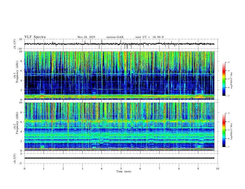This screenshot has width=245, height=189.
Task: Click the ch.2 colorbar log(PSD) label
Action: click(x=231, y=132)
